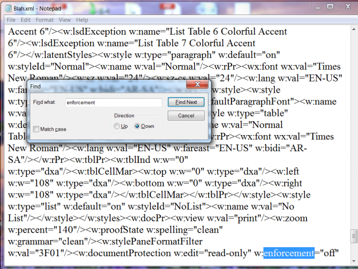
Task: Maximize the Notepad window
Action: point(330,7)
